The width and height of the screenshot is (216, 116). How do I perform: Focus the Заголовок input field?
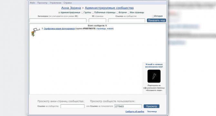(58, 21)
